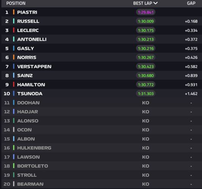Click Piastri's orange team color bar
Screen dimensions: 202x189
(14, 12)
